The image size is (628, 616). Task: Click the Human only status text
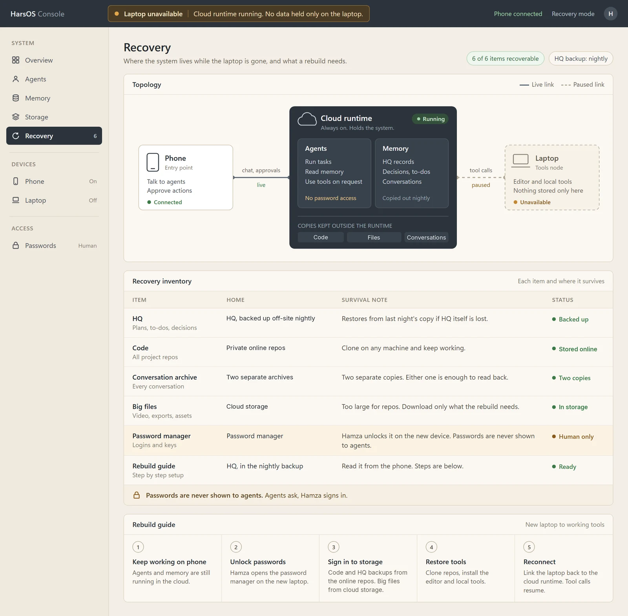tap(576, 437)
